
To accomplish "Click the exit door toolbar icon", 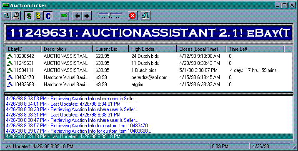I will pos(145,16).
